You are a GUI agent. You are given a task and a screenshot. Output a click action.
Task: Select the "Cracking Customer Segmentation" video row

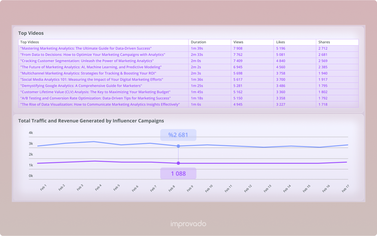[87, 61]
